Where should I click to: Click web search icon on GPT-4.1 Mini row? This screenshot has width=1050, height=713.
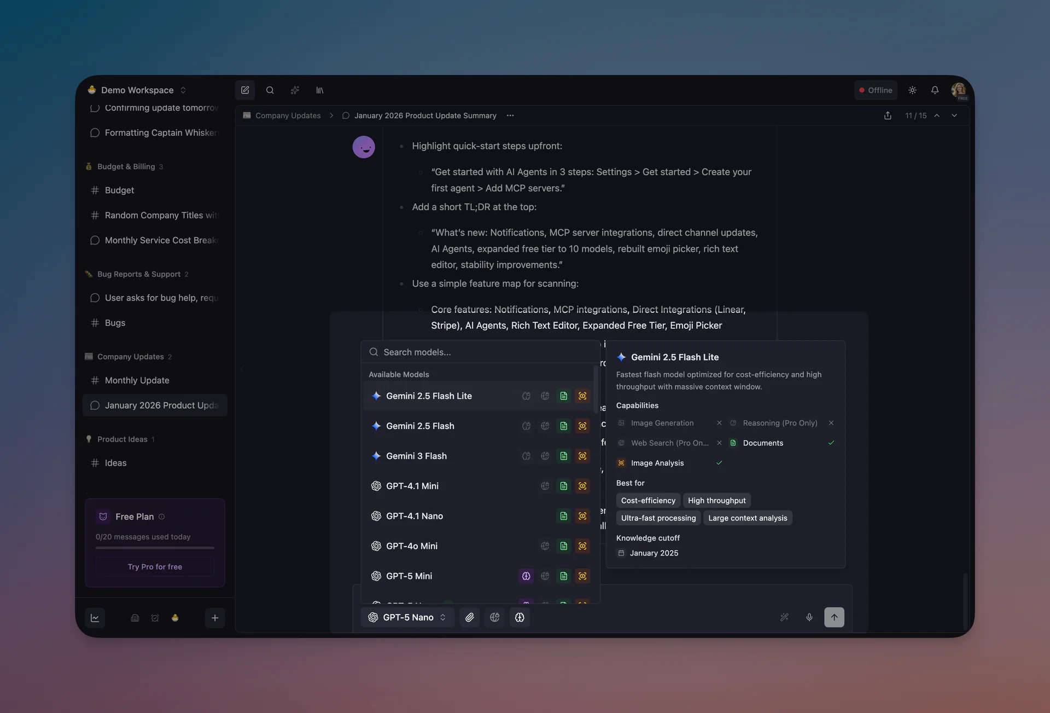coord(545,486)
